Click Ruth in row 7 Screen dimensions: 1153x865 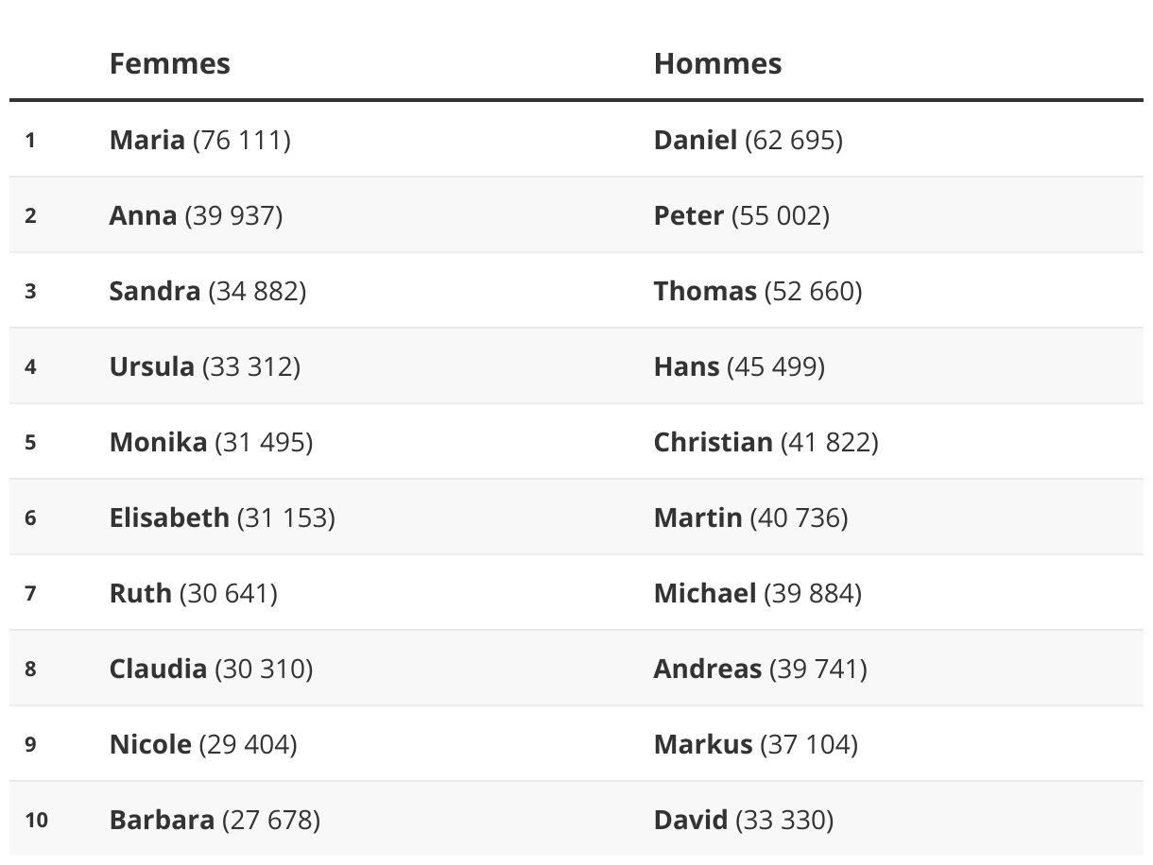coord(141,593)
